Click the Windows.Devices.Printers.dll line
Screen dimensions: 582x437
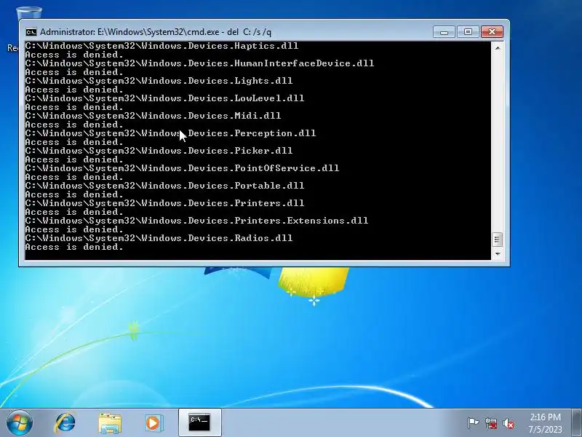[164, 203]
